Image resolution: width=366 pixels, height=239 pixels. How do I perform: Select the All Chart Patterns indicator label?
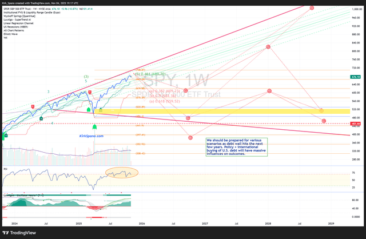pyautogui.click(x=14, y=30)
